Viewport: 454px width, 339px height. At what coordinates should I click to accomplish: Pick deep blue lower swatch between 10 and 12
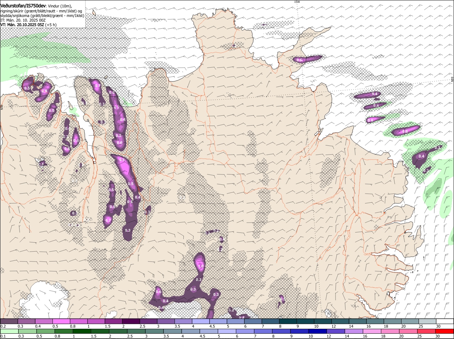(318, 331)
